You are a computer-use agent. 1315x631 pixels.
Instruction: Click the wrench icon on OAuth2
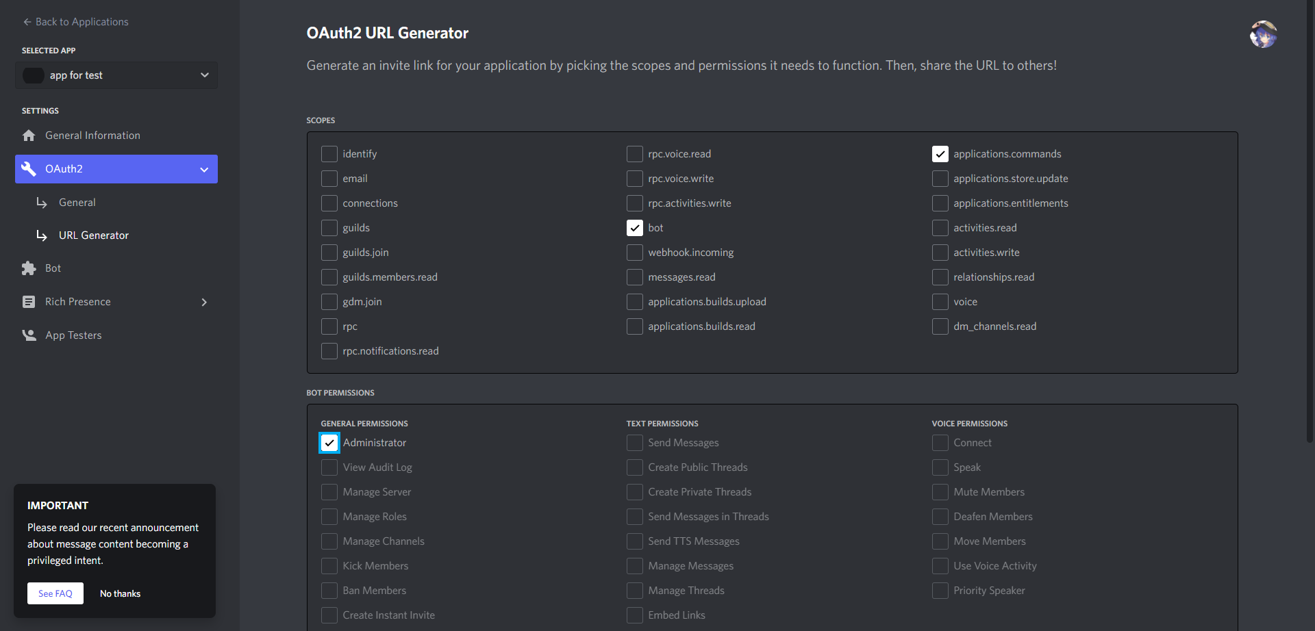[29, 169]
